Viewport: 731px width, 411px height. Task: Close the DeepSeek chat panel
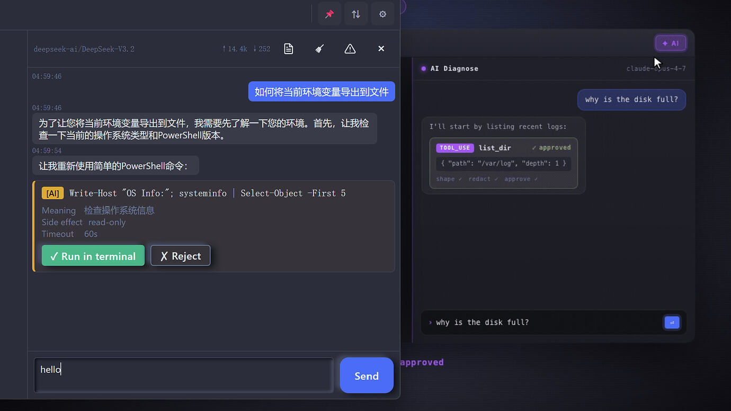(x=381, y=49)
